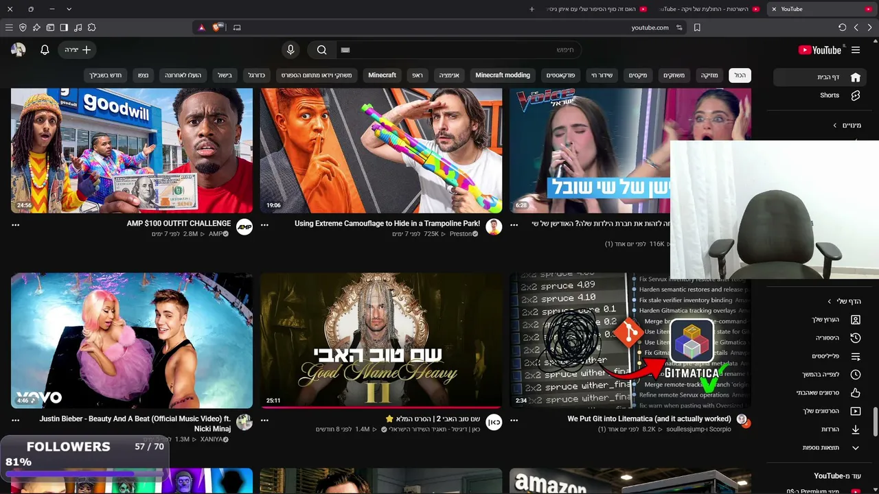
Task: Open the account avatar menu
Action: [18, 50]
